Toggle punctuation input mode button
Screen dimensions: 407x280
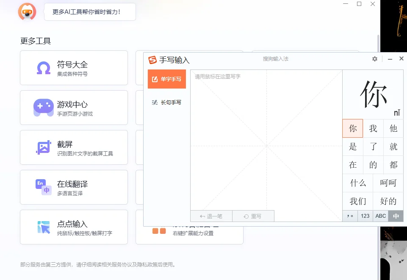(x=350, y=216)
